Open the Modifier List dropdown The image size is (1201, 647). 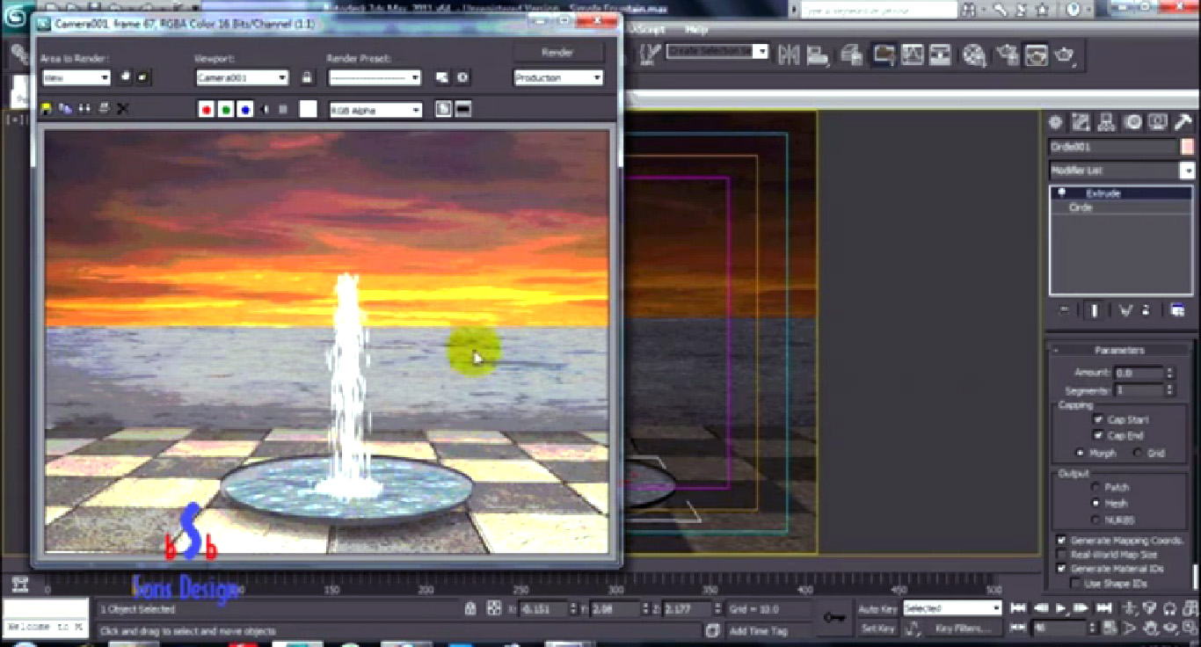(1121, 171)
